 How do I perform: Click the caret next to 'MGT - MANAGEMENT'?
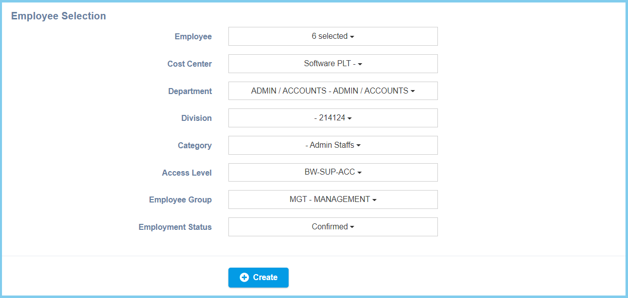[x=375, y=200]
